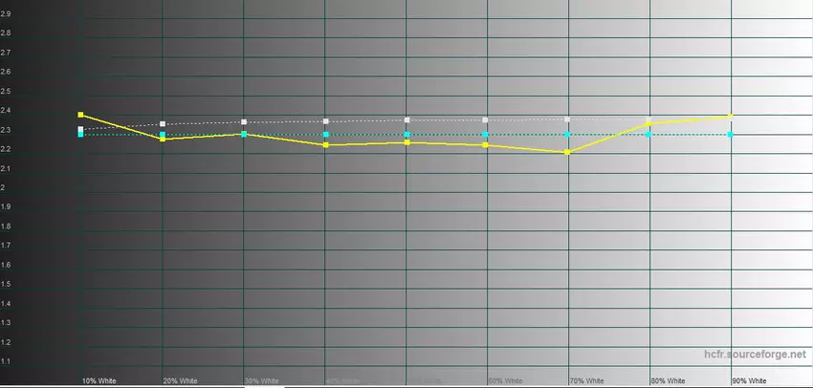The width and height of the screenshot is (813, 388).
Task: Click the 10% White axis label
Action: pyautogui.click(x=99, y=381)
